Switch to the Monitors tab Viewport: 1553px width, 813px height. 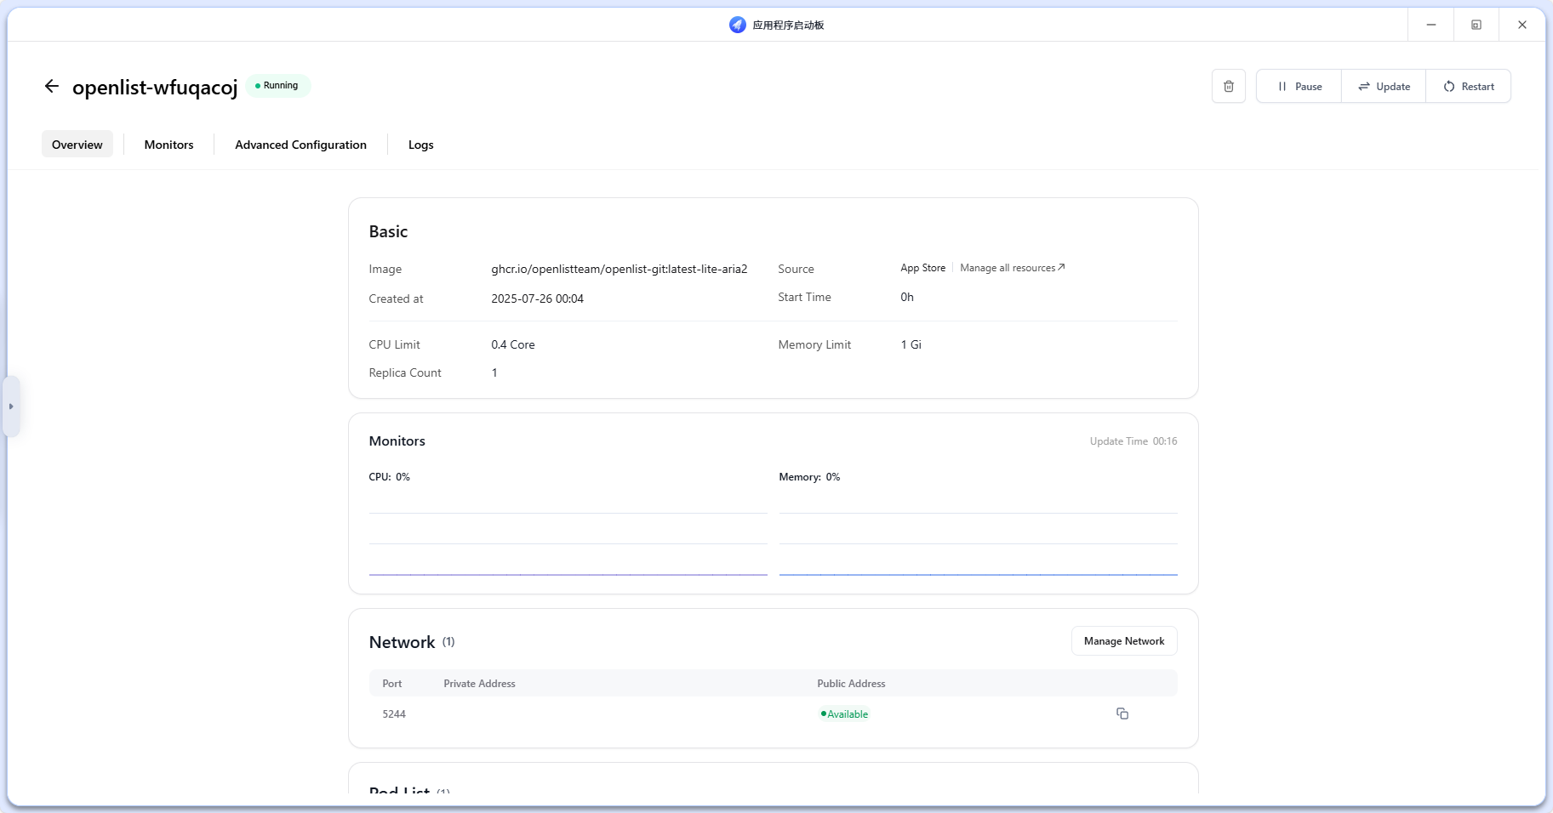coord(168,144)
